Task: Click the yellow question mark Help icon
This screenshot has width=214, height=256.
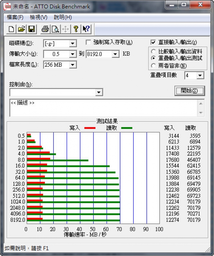Action: click(76, 29)
